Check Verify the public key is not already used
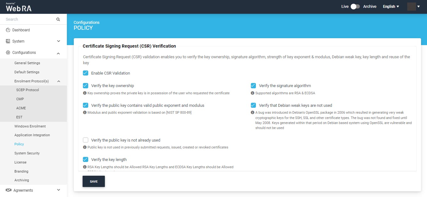Viewport: 427px width, 197px height. click(x=85, y=140)
